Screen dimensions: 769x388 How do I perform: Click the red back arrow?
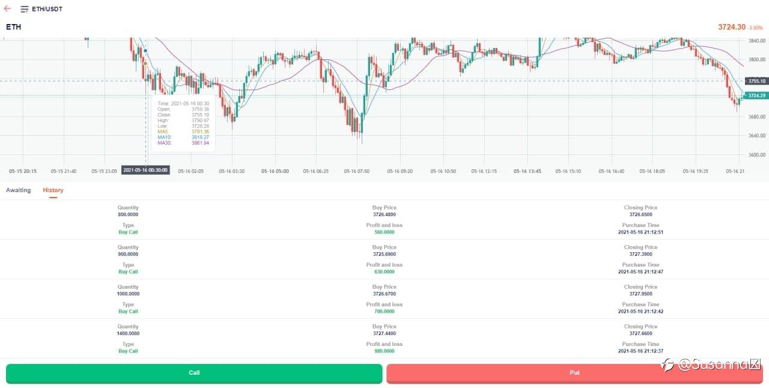click(x=7, y=9)
